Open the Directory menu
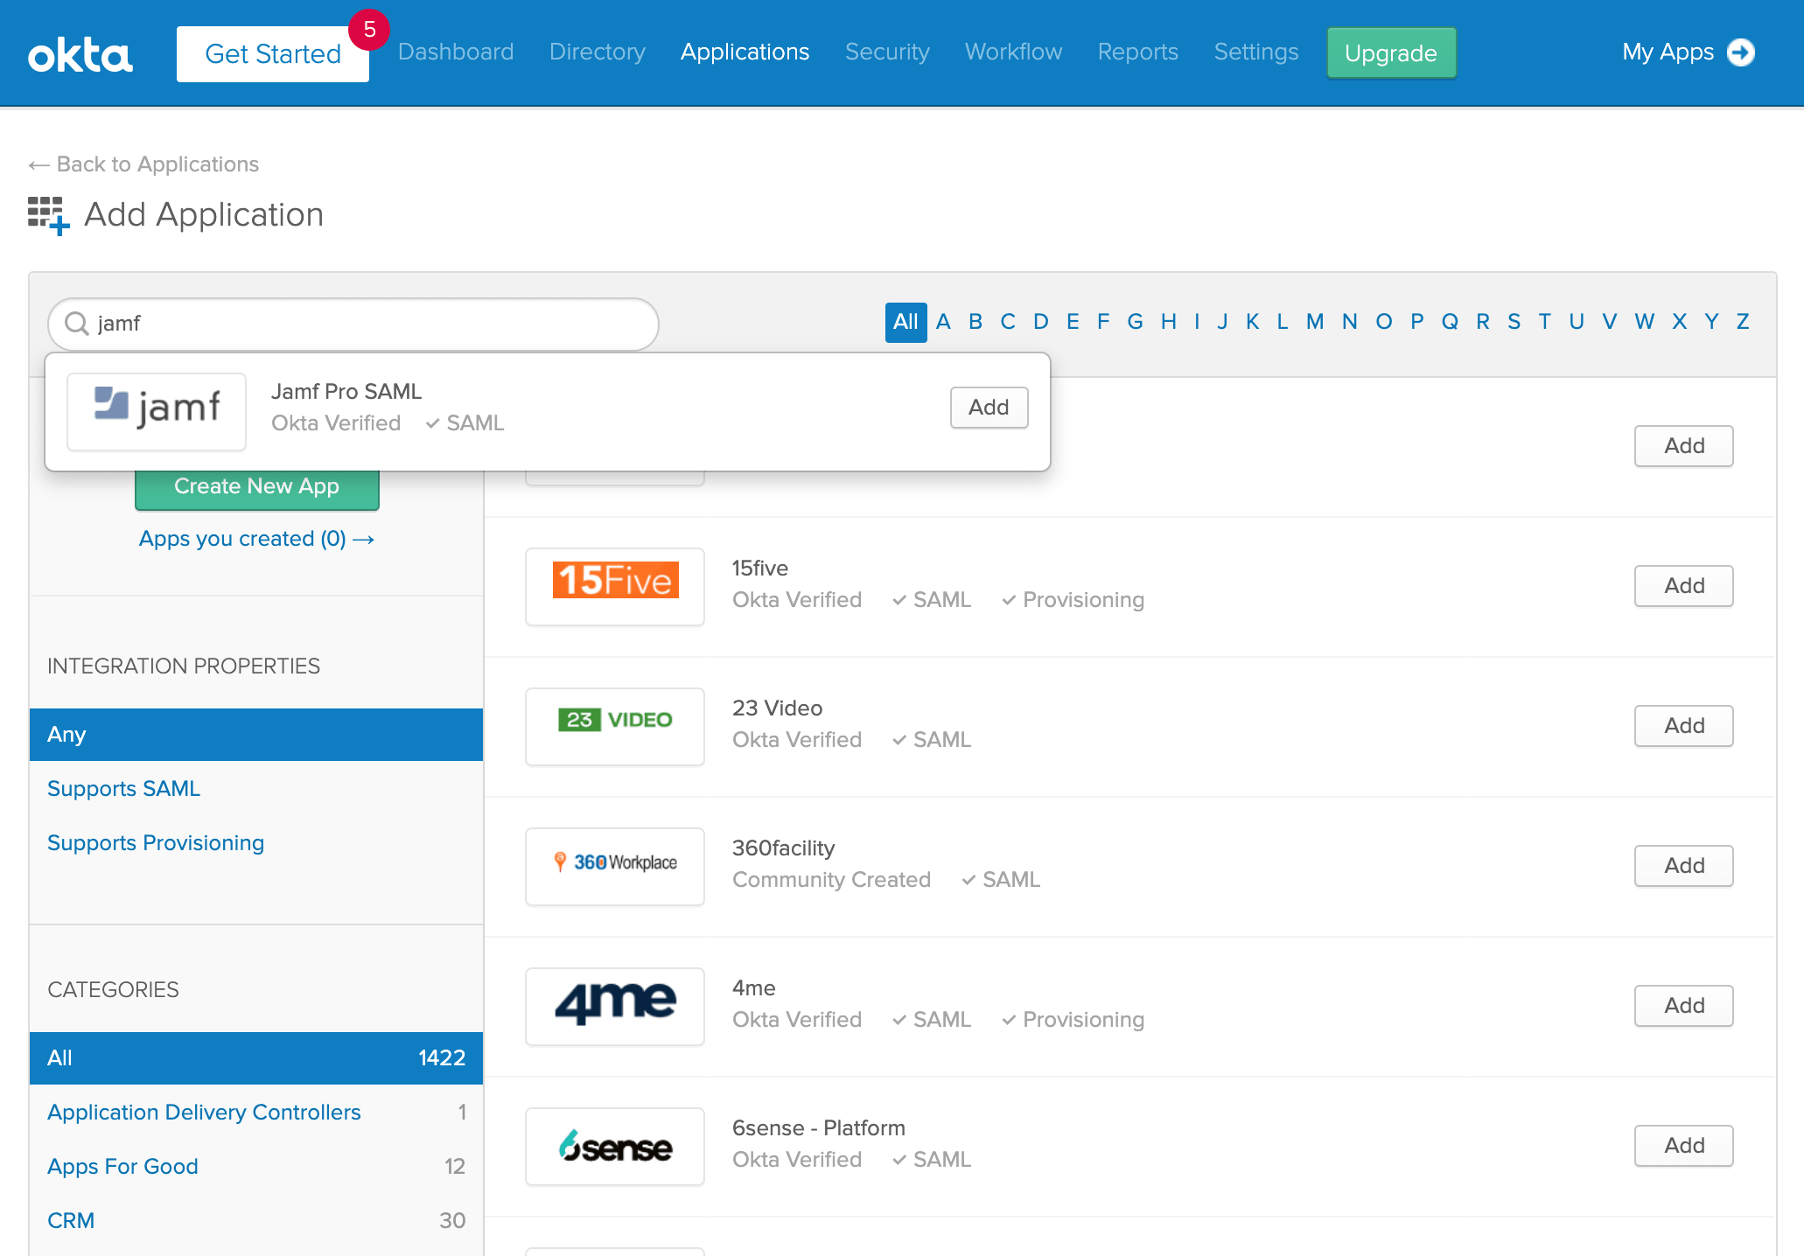This screenshot has height=1256, width=1804. click(598, 52)
